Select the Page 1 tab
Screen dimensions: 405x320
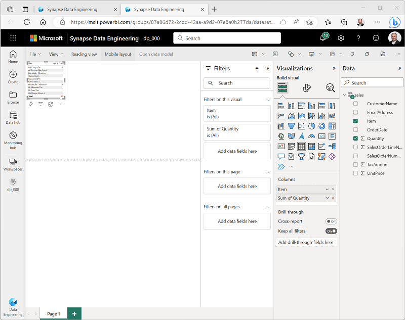point(54,314)
